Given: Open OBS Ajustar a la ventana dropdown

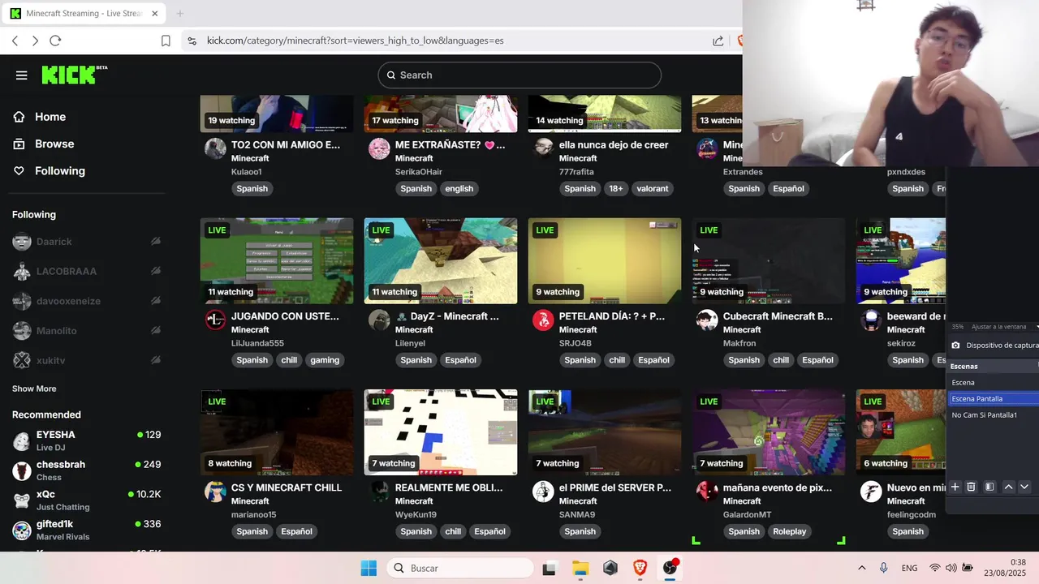Looking at the screenshot, I should coord(1003,326).
